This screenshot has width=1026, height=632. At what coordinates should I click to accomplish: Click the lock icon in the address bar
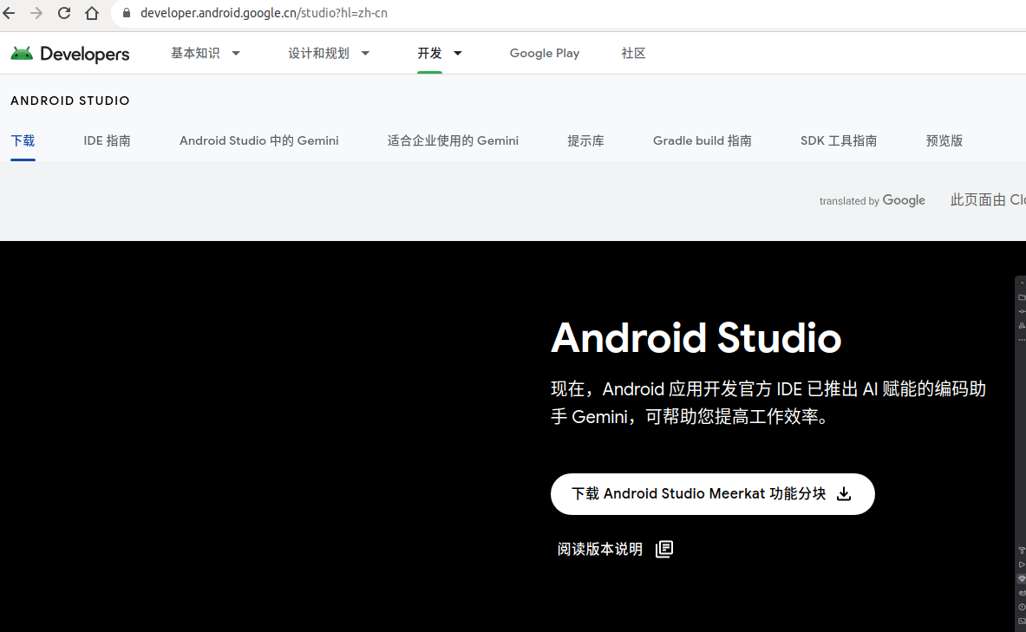pyautogui.click(x=126, y=13)
